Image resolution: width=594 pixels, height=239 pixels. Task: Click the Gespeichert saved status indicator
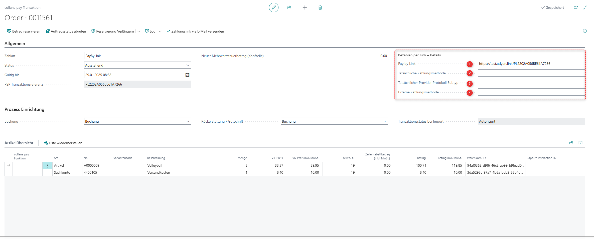[x=552, y=8]
